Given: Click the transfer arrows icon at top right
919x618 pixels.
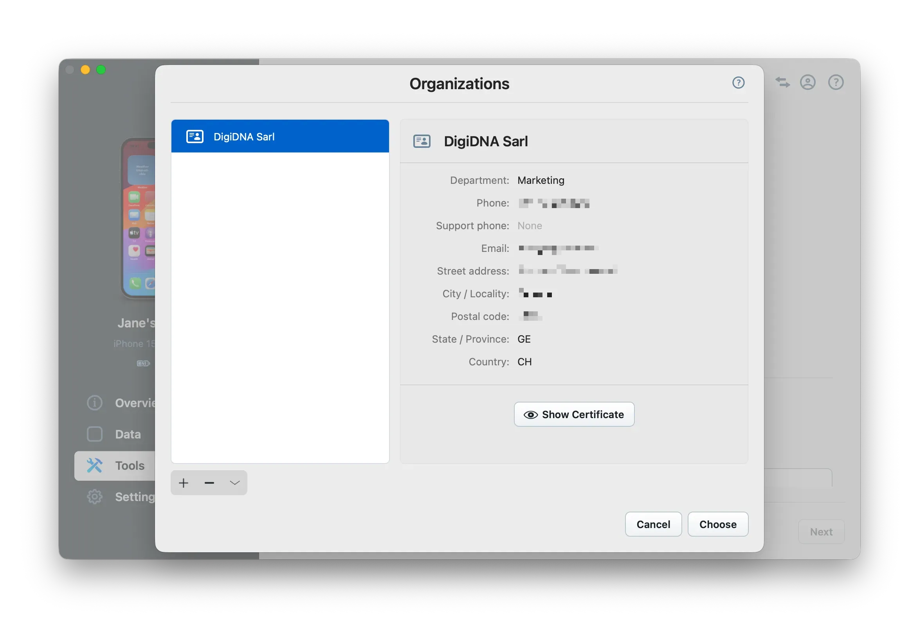Looking at the screenshot, I should 782,82.
